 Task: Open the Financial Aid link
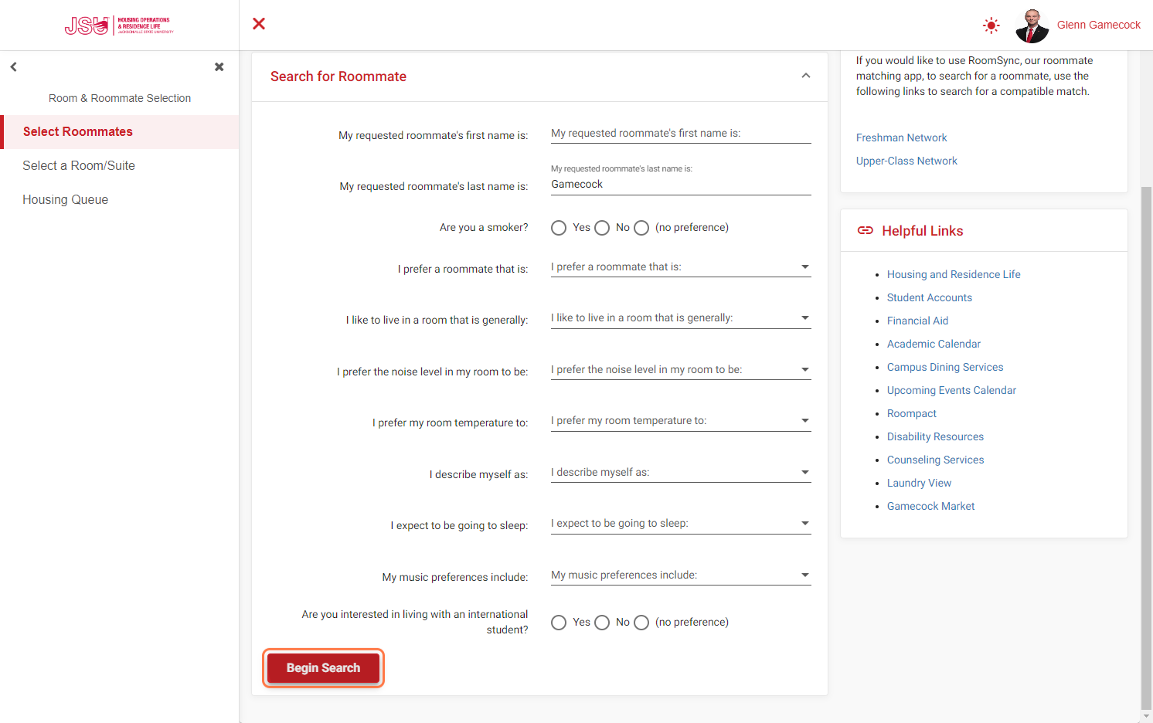917,321
